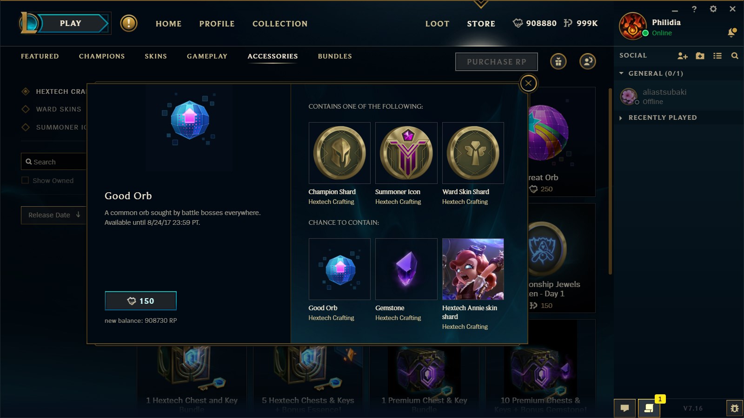
Task: Collapse the GENERAL friends group
Action: [621, 73]
